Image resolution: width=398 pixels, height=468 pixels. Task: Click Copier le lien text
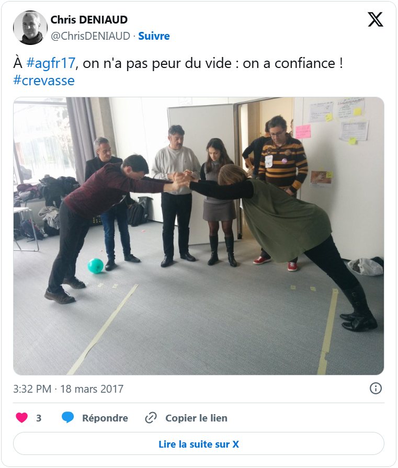(197, 418)
